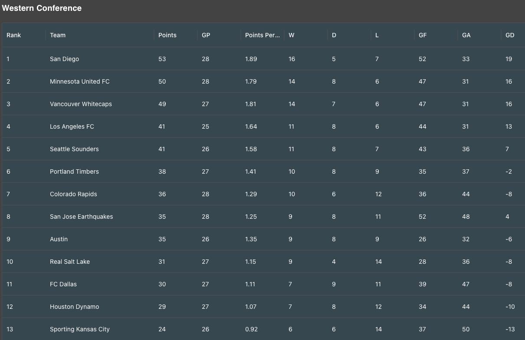Click Portland Timbers' 1.41 value
The height and width of the screenshot is (340, 525).
(x=251, y=172)
